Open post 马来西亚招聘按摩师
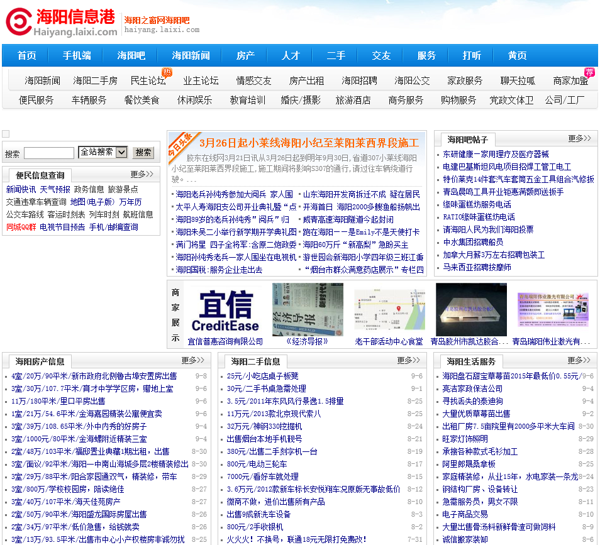 (477, 267)
